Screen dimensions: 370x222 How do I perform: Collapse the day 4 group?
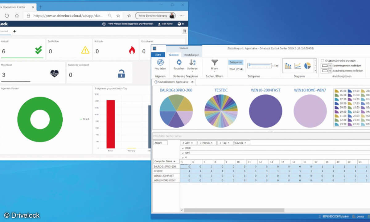(182, 157)
